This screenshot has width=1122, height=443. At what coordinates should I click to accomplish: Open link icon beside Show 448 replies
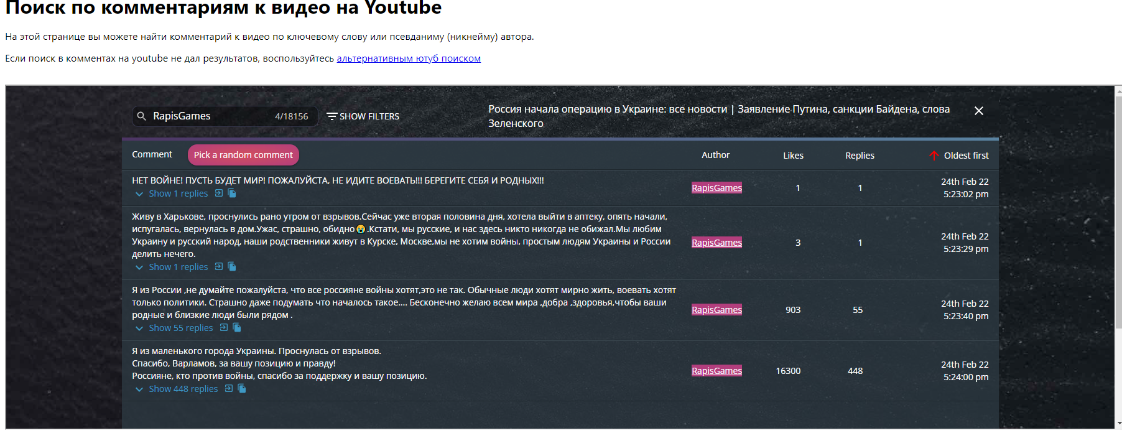[x=229, y=389]
